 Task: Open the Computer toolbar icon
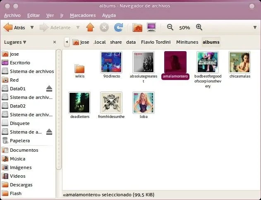point(151,27)
